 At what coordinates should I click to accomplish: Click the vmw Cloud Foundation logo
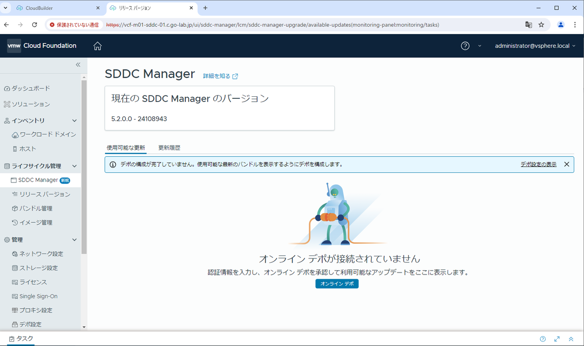42,46
